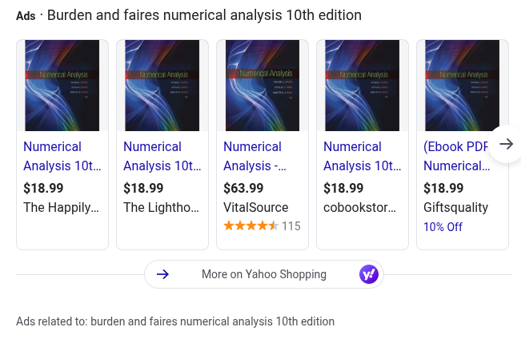Click the Giftsquality seller name
Screen dimensions: 521x343
[x=455, y=207]
